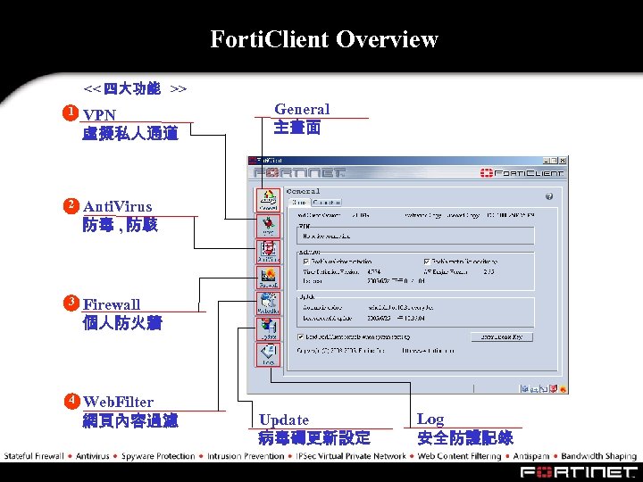Close the FortiClient window
Image resolution: width=643 pixels, height=482 pixels.
[x=563, y=161]
